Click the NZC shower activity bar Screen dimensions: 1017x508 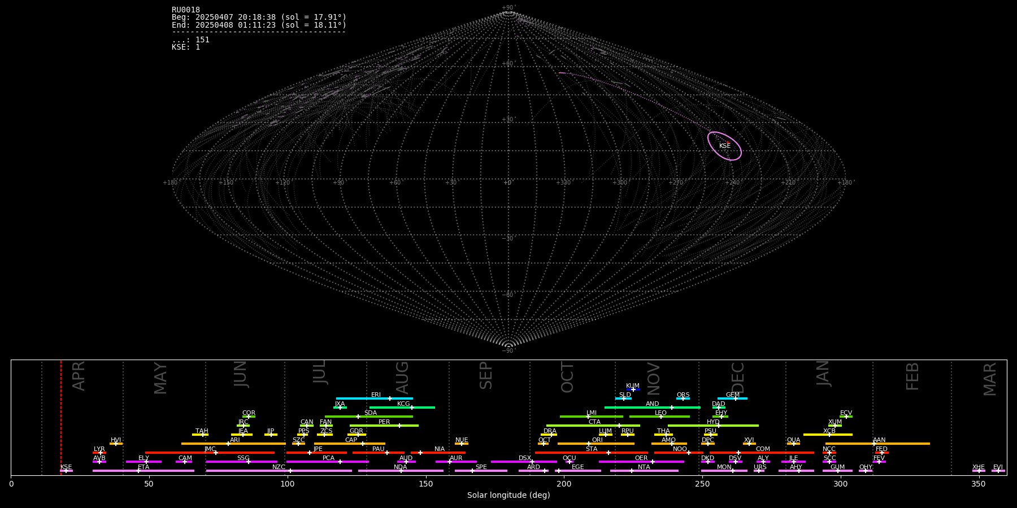279,471
